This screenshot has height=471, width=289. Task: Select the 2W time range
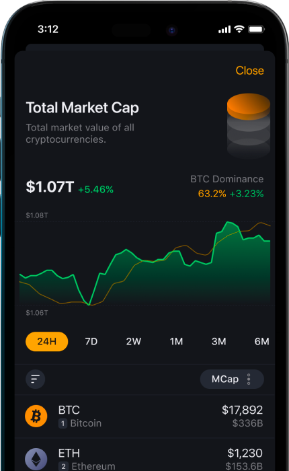pos(134,342)
